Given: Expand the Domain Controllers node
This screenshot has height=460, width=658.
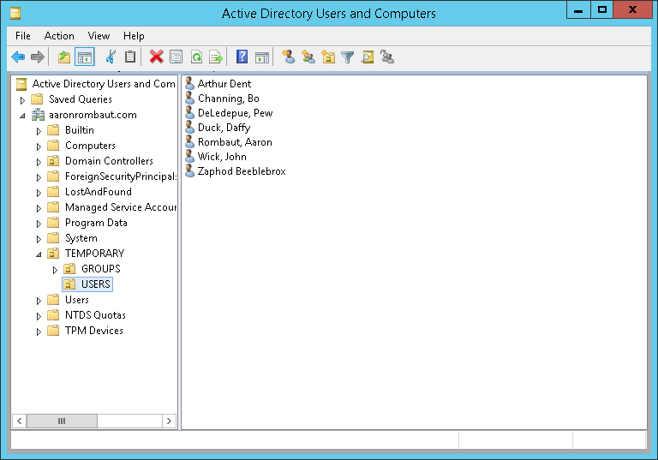Looking at the screenshot, I should pos(39,162).
